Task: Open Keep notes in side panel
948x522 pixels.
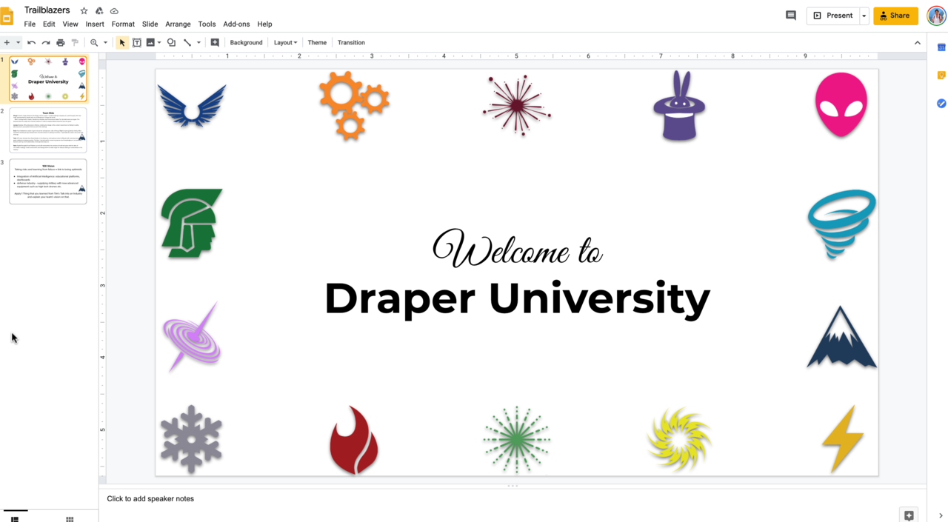Action: (x=941, y=76)
